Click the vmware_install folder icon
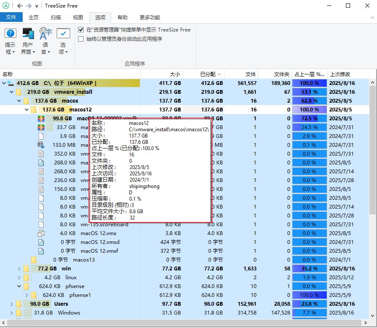This screenshot has height=328, width=377. (x=18, y=92)
